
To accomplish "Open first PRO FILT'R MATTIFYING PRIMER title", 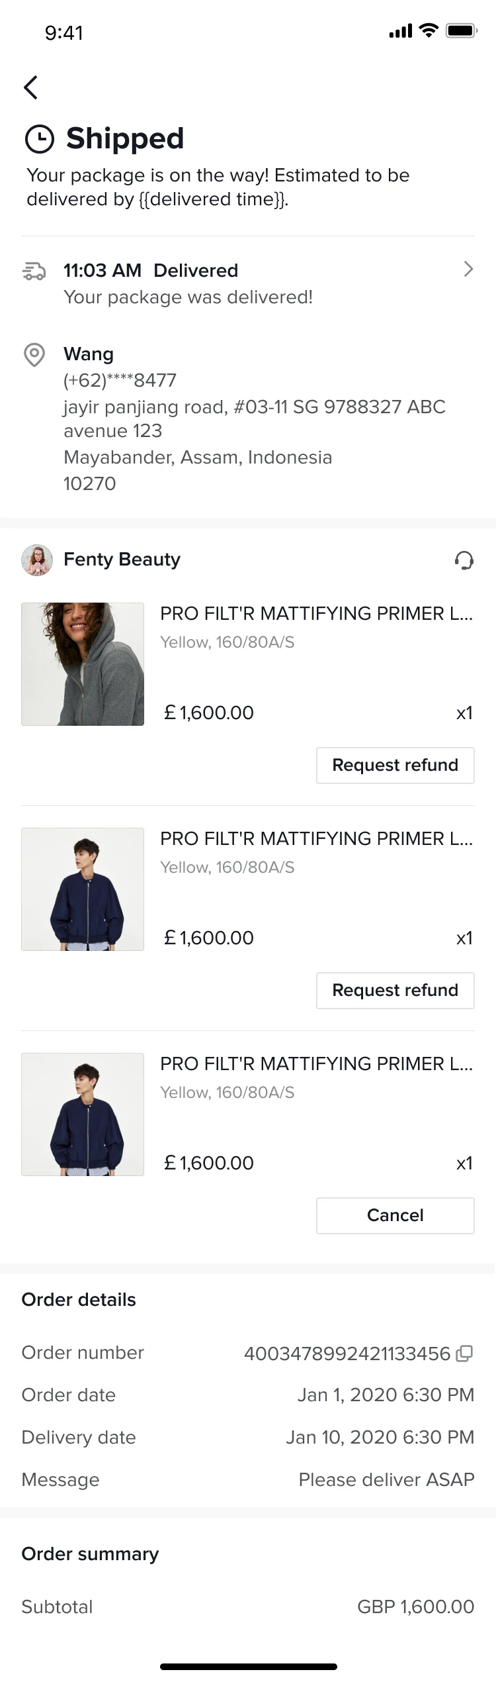I will 316,614.
